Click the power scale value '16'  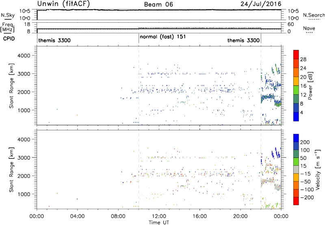point(303,86)
